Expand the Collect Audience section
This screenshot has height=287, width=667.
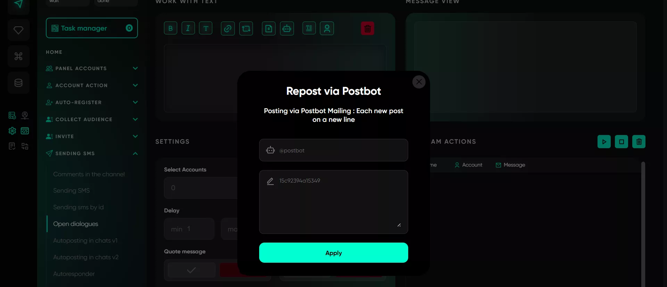(x=92, y=119)
